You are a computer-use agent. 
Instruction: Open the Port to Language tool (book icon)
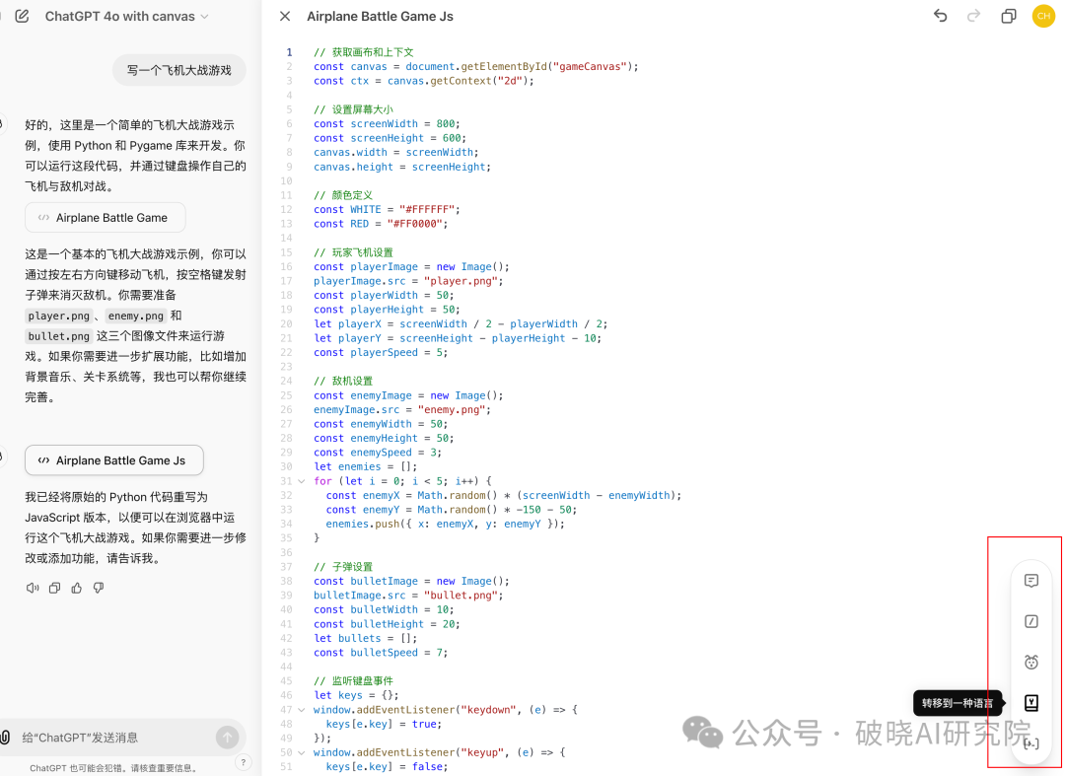coord(1030,702)
